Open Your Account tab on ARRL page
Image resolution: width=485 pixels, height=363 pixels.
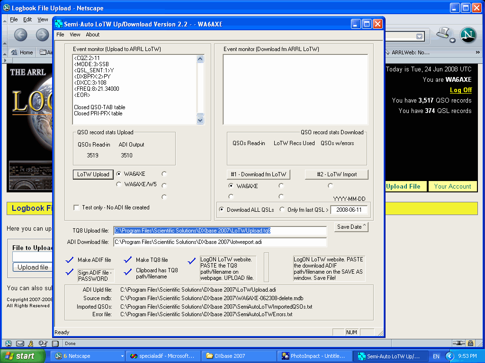click(452, 186)
